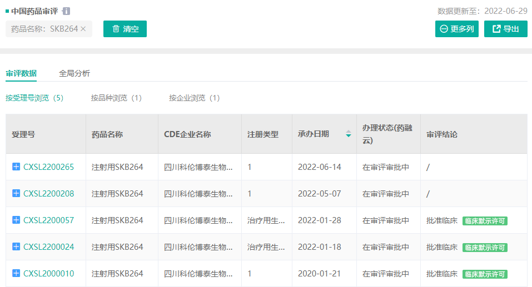Click the 清空 clear button
This screenshot has width=532, height=287.
tap(125, 29)
